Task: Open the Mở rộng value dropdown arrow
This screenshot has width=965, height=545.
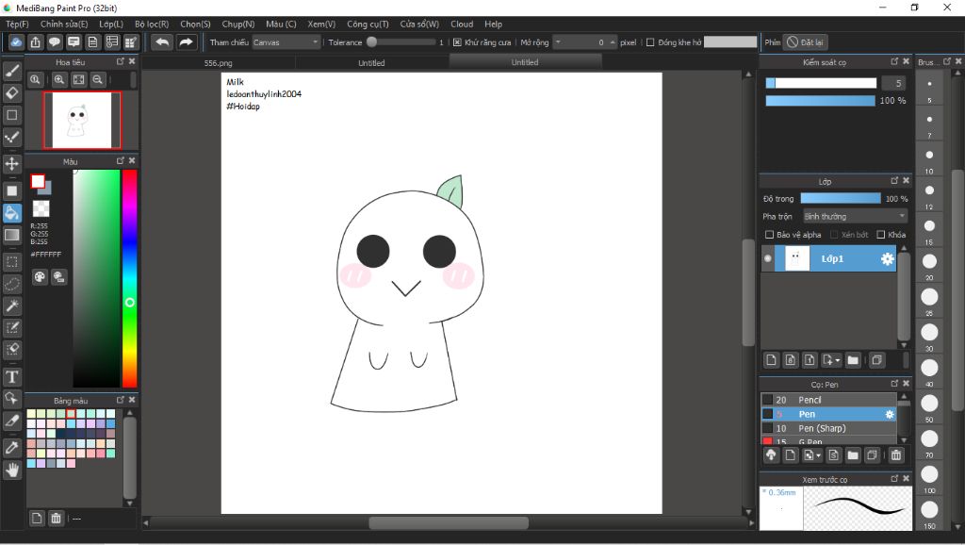Action: (558, 41)
